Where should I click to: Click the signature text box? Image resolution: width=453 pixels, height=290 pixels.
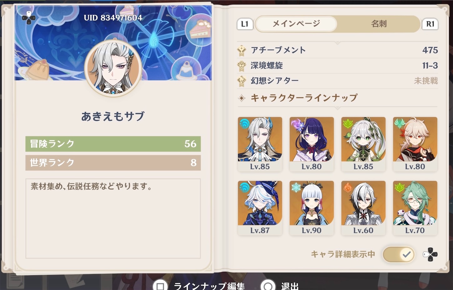[x=113, y=219]
